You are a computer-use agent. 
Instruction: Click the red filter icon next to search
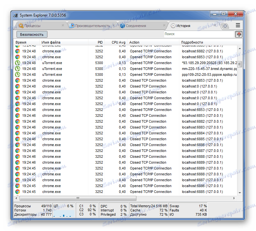pos(239,34)
